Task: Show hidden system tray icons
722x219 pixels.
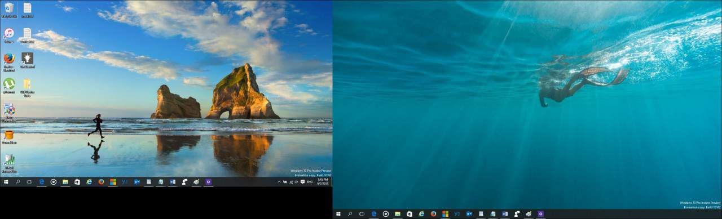Action: 279,182
